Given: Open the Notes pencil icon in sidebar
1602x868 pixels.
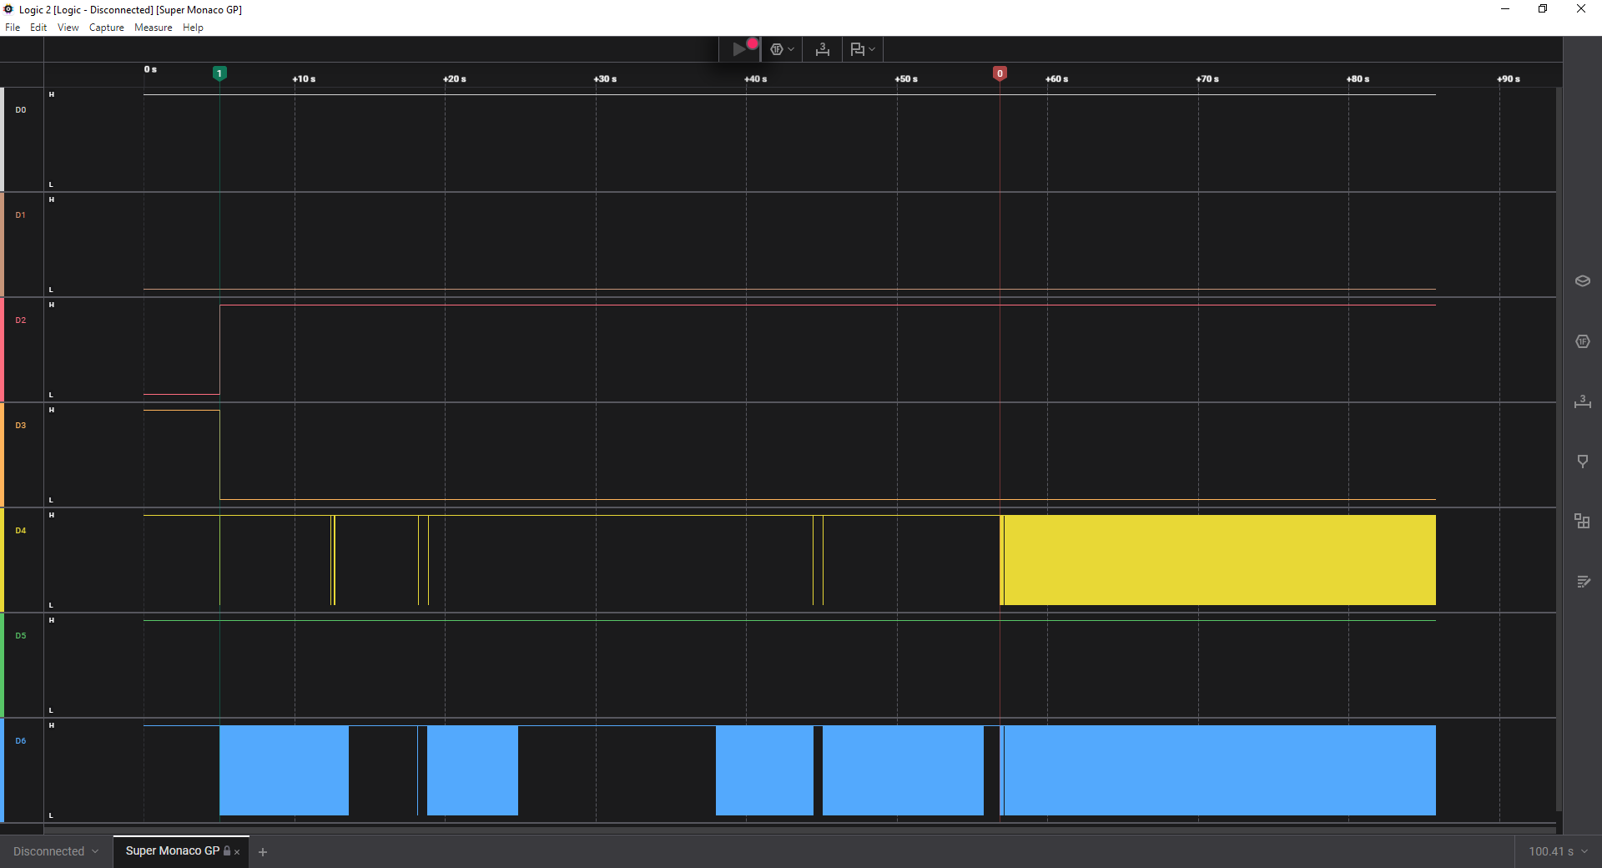Looking at the screenshot, I should coord(1582,582).
